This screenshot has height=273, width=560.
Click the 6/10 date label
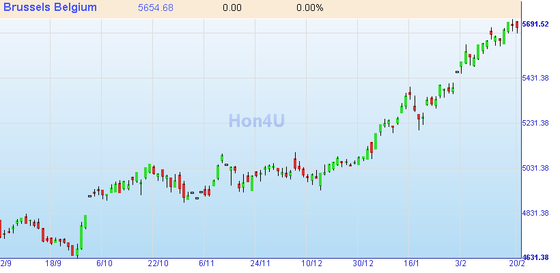click(x=104, y=263)
